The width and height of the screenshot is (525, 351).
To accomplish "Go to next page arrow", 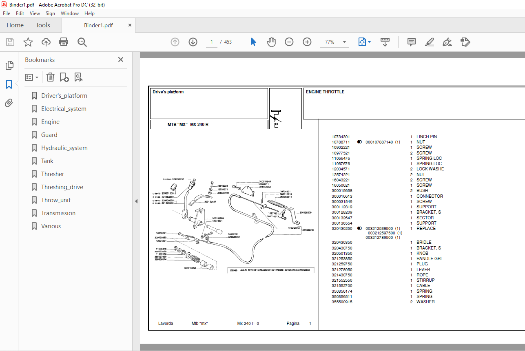I will tap(193, 42).
